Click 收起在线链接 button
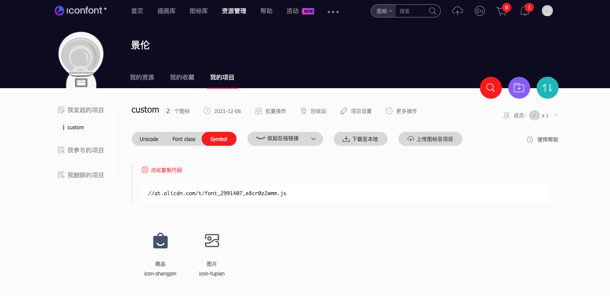Viewport: 610px width, 296px height. [285, 139]
